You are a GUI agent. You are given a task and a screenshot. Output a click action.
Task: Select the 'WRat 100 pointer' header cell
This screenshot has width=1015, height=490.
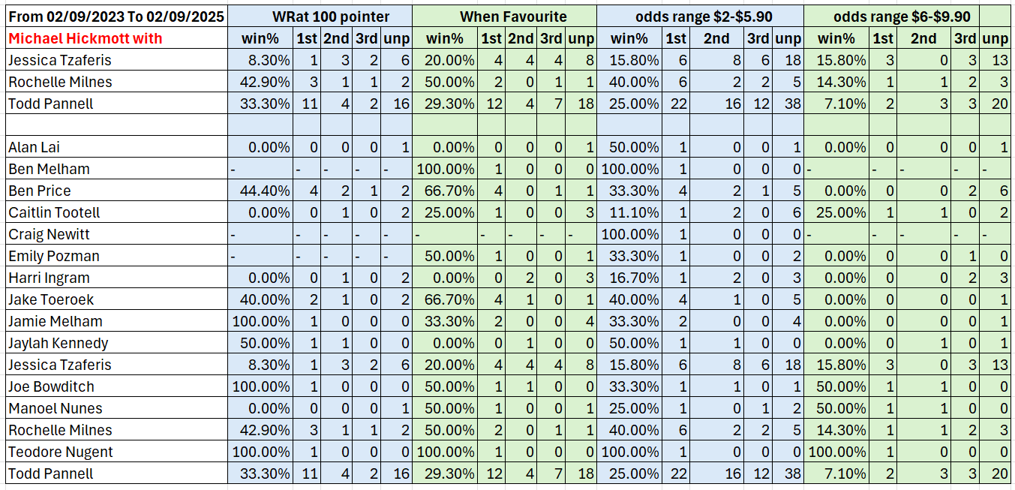click(x=320, y=17)
